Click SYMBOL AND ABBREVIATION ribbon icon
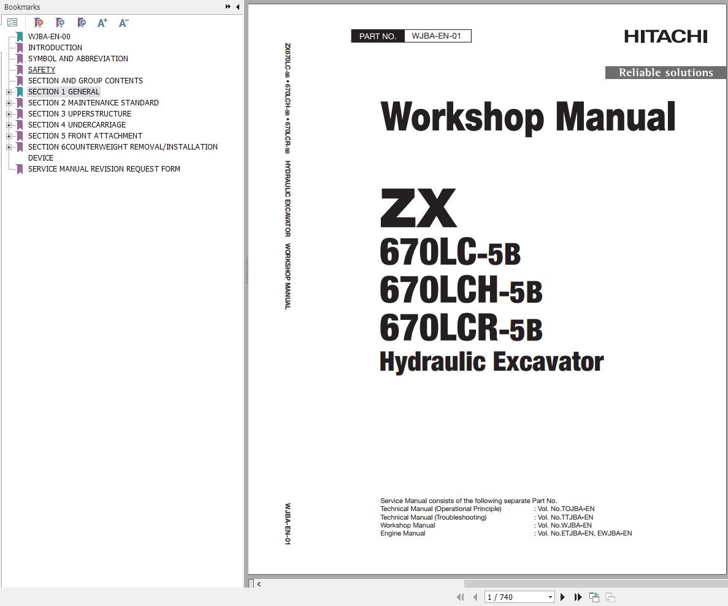The image size is (728, 606). coord(20,59)
